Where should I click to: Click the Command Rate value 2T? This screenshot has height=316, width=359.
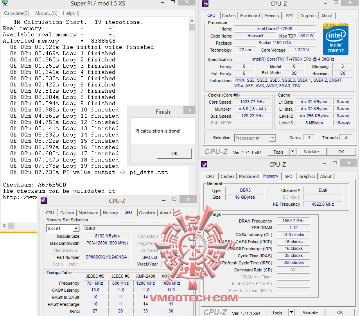pos(293,270)
